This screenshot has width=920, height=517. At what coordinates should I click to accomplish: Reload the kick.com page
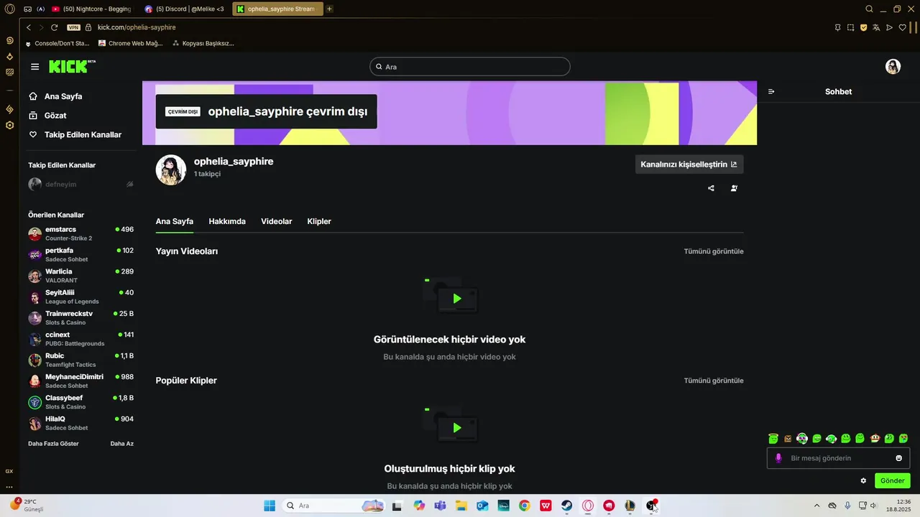click(54, 27)
